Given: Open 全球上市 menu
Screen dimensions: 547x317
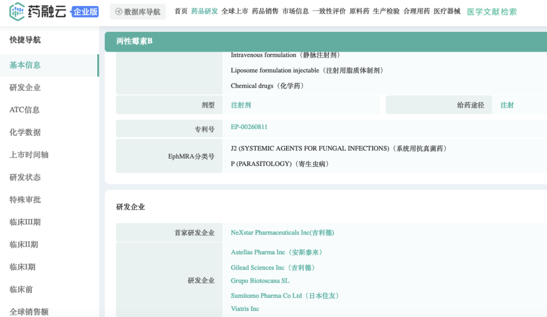Looking at the screenshot, I should pos(235,11).
